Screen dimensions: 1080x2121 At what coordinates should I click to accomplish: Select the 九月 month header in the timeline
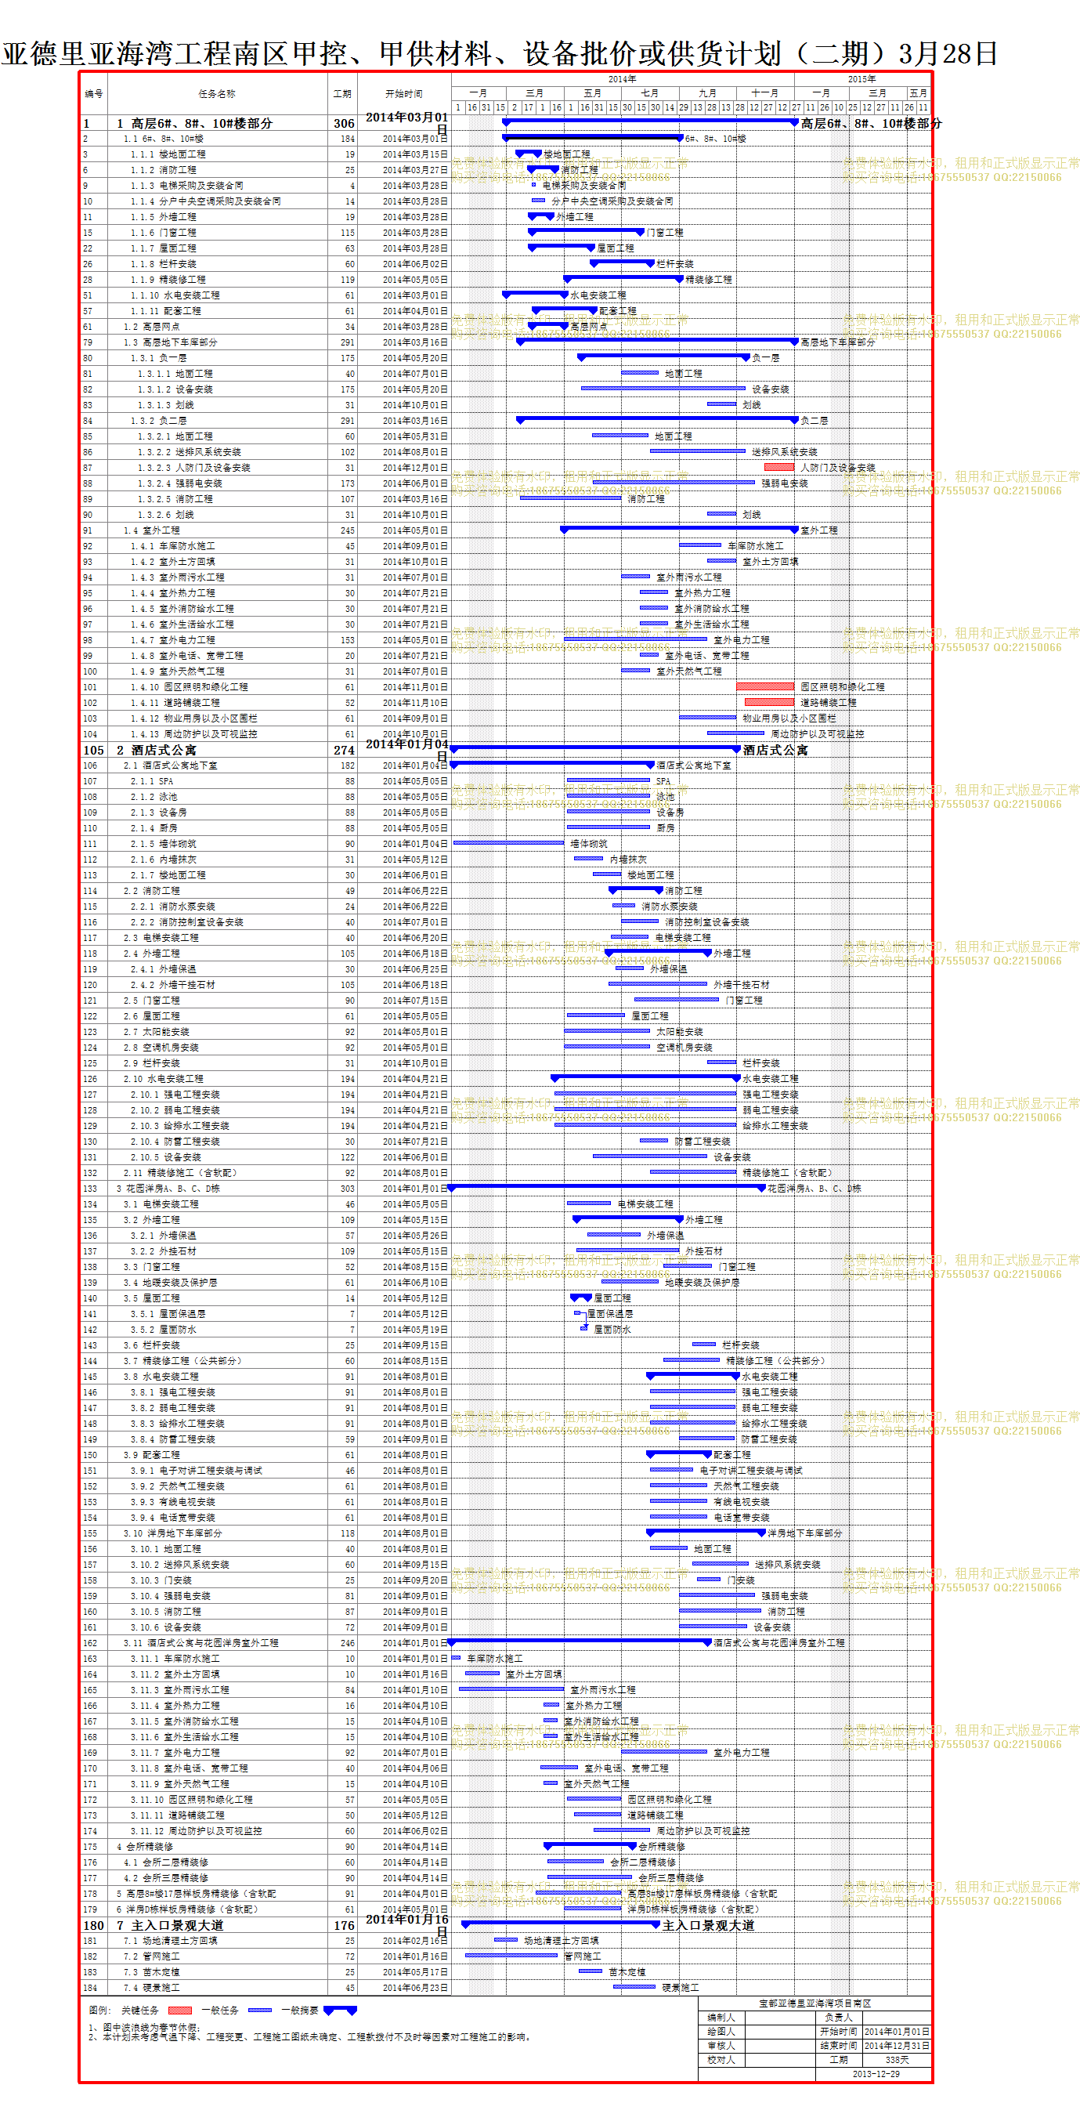click(707, 93)
